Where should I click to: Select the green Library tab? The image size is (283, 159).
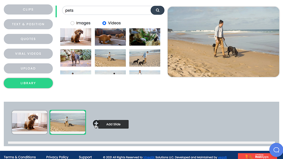pos(28,83)
